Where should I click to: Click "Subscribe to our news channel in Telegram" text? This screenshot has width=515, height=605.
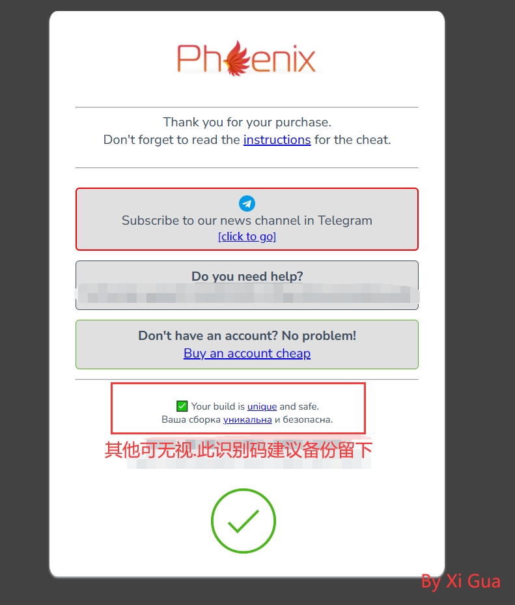(247, 220)
